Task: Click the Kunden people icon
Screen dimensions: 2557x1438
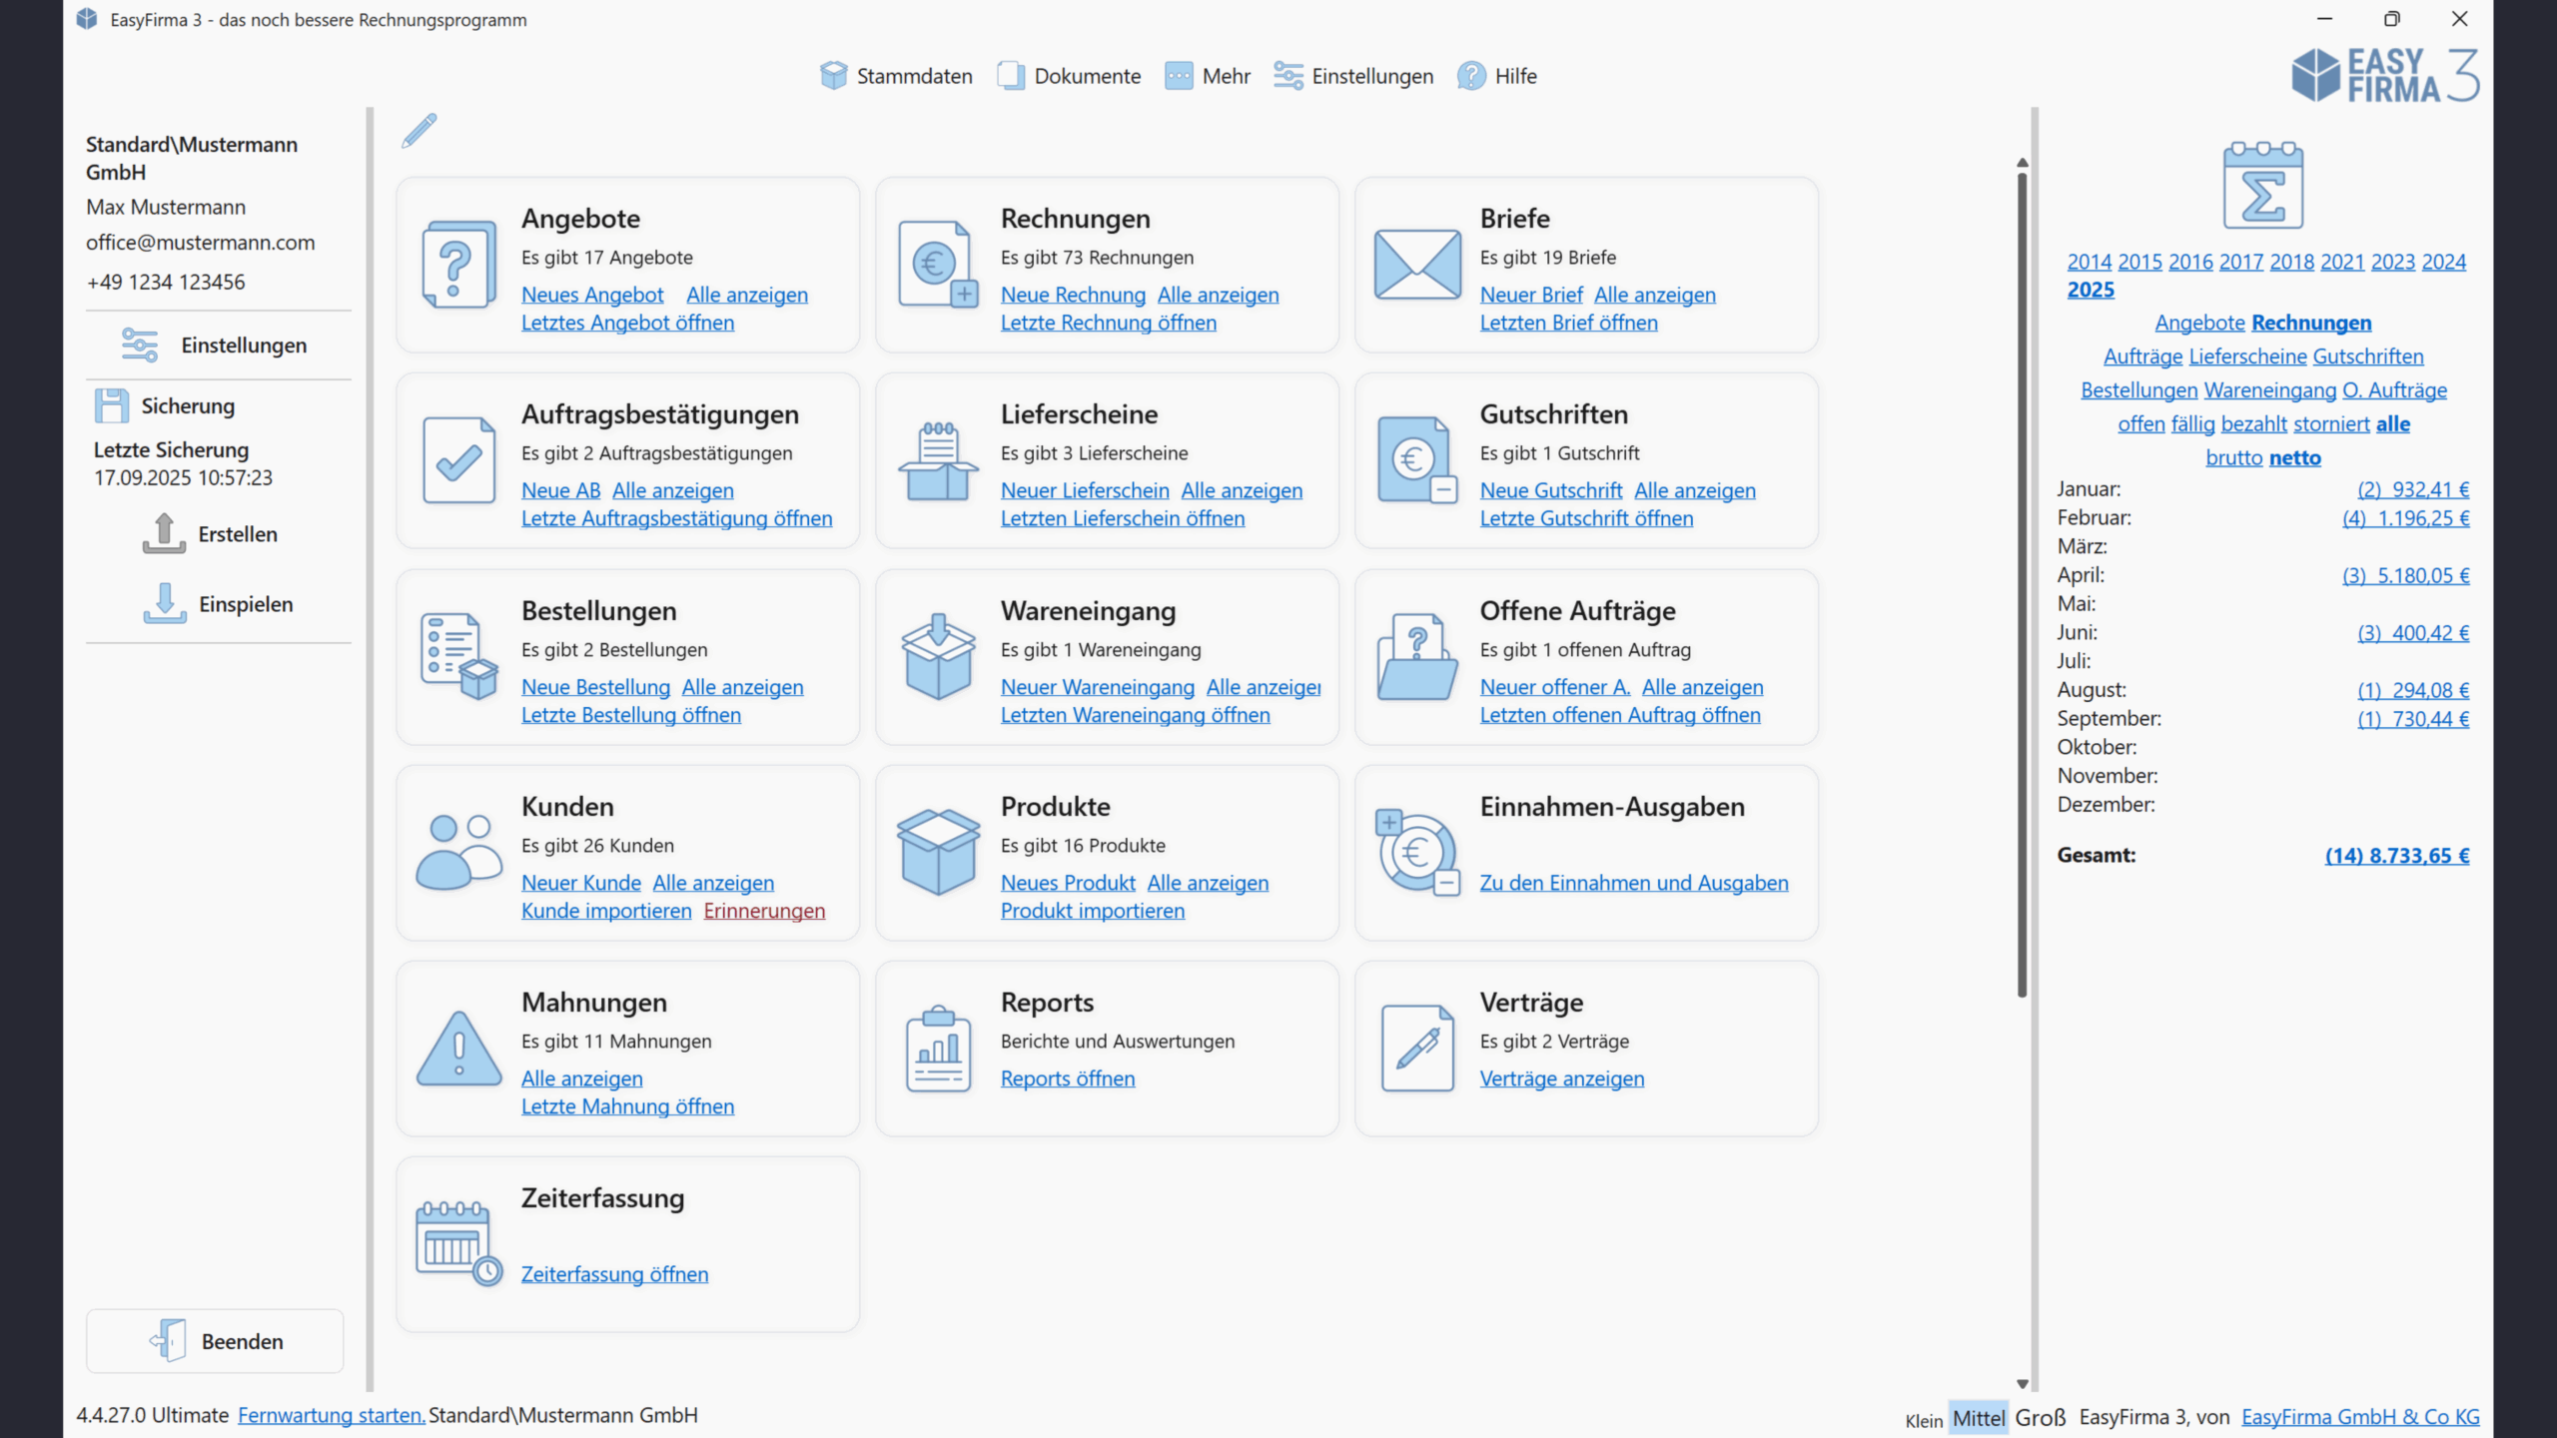Action: (x=458, y=852)
